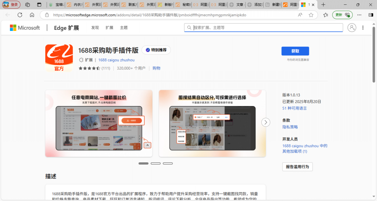Click the green 更新 update button
The width and height of the screenshot is (377, 201).
click(342, 15)
